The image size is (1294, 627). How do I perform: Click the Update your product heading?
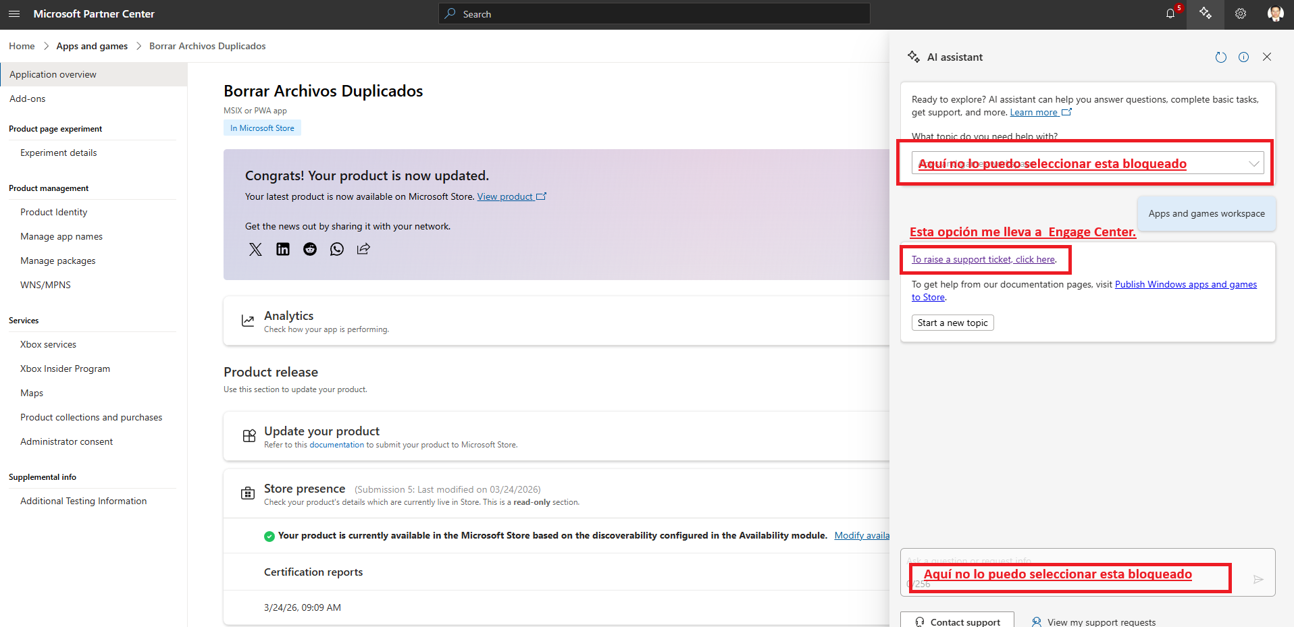click(x=321, y=431)
